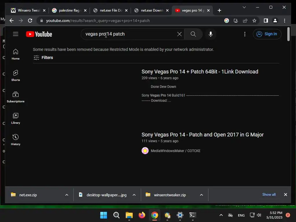Close the downloads bar
The image size is (296, 222).
pos(285,195)
